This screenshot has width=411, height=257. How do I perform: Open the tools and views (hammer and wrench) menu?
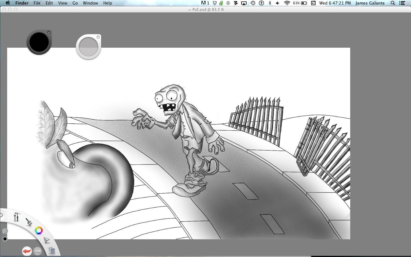pyautogui.click(x=17, y=217)
